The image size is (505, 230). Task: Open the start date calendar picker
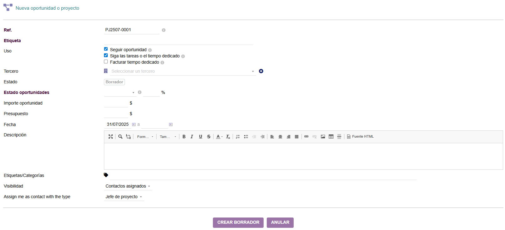pos(134,125)
